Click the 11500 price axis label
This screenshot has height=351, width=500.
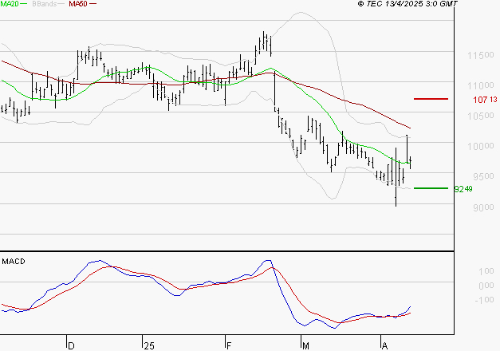[481, 55]
